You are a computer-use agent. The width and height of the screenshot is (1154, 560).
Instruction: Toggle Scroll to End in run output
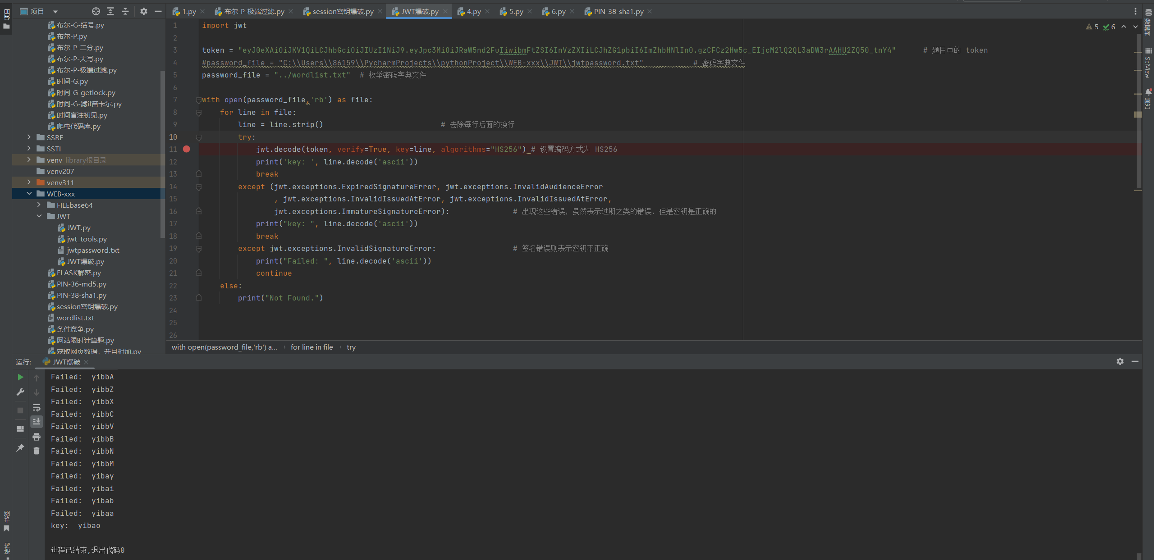coord(37,421)
